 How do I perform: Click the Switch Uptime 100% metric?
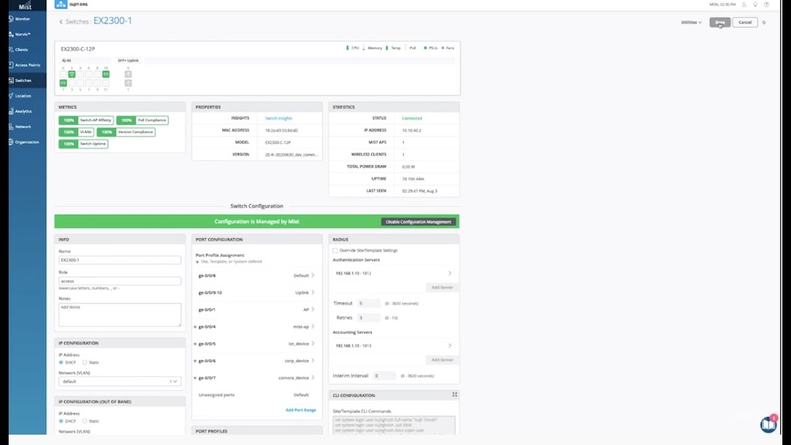click(x=83, y=144)
